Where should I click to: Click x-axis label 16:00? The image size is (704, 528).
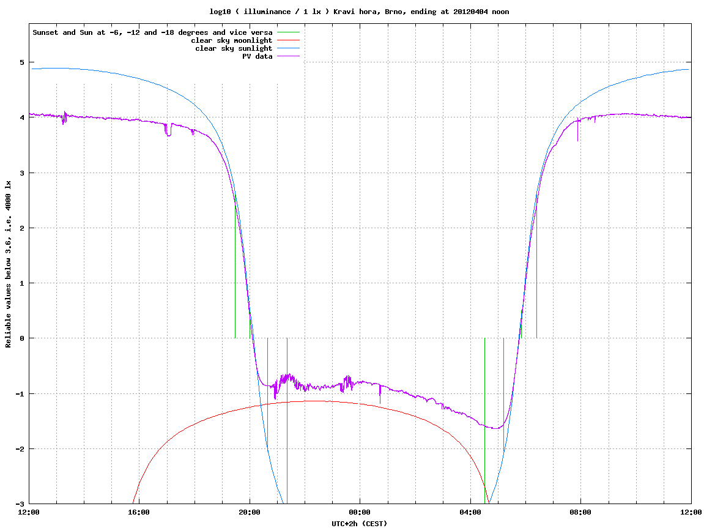[139, 512]
